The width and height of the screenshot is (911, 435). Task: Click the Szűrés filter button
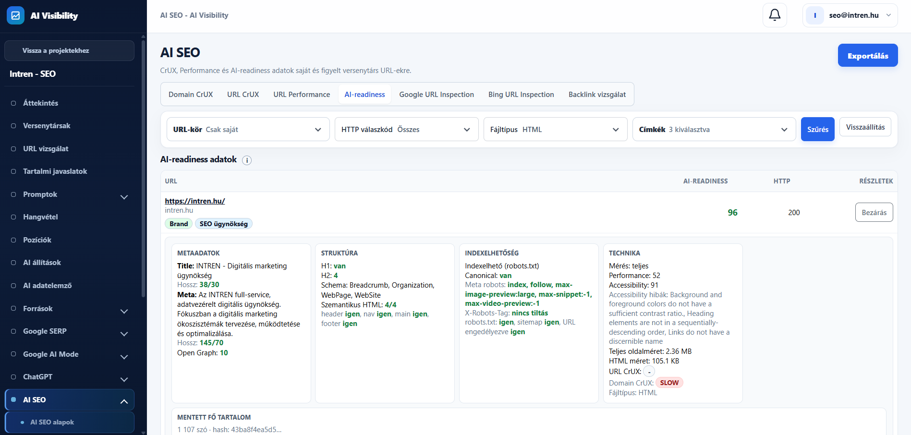818,129
